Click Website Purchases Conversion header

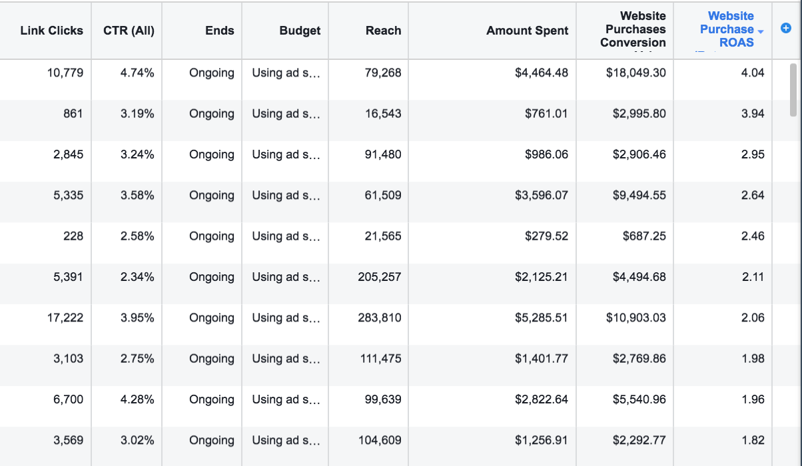click(x=632, y=29)
